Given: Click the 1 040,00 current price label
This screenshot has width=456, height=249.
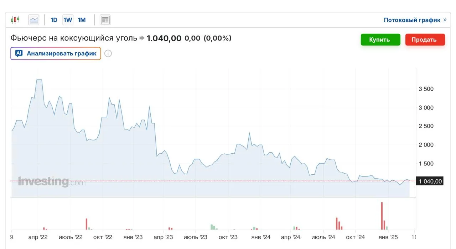Looking at the screenshot, I should coord(430,181).
